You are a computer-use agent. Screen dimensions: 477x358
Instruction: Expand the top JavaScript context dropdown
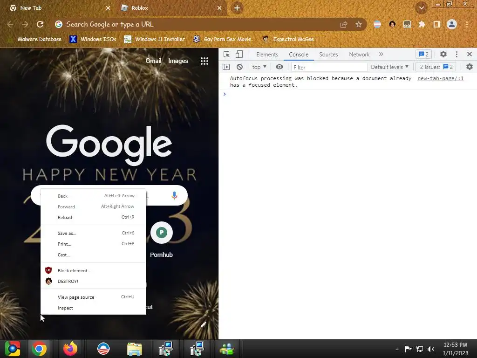pyautogui.click(x=259, y=67)
